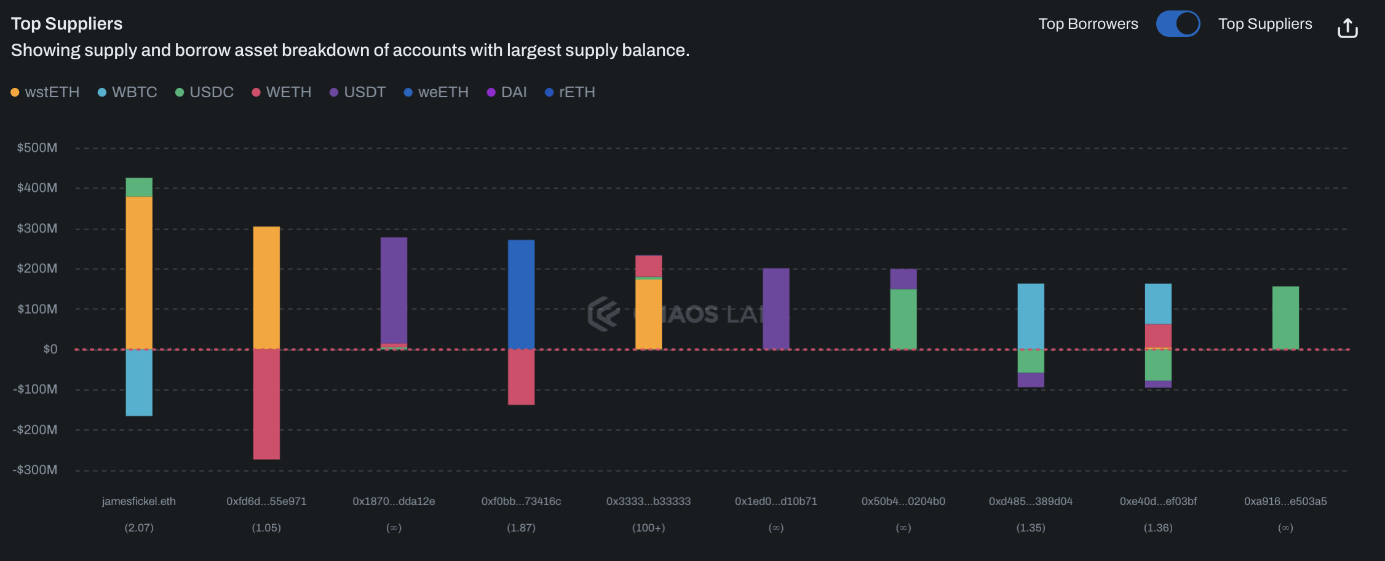Click the WETH legend color dot
The image size is (1385, 561).
point(256,92)
